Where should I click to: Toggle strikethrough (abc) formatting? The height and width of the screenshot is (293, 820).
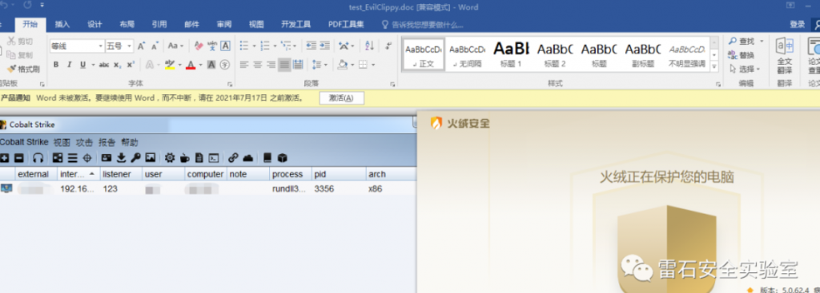104,65
